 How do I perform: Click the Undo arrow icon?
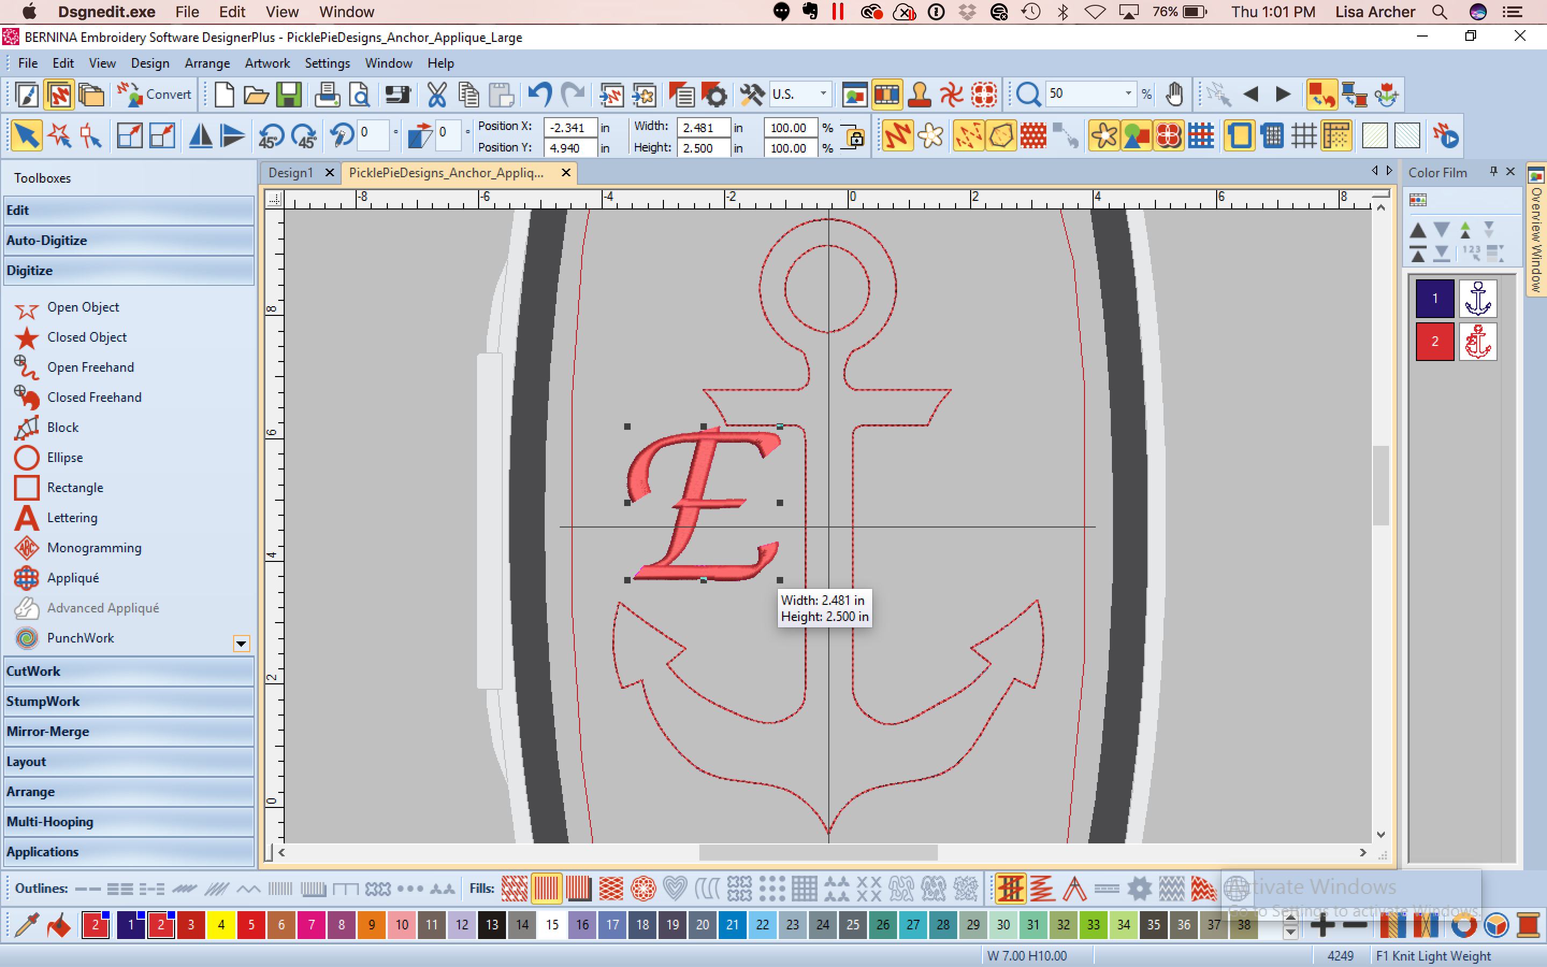(x=539, y=95)
